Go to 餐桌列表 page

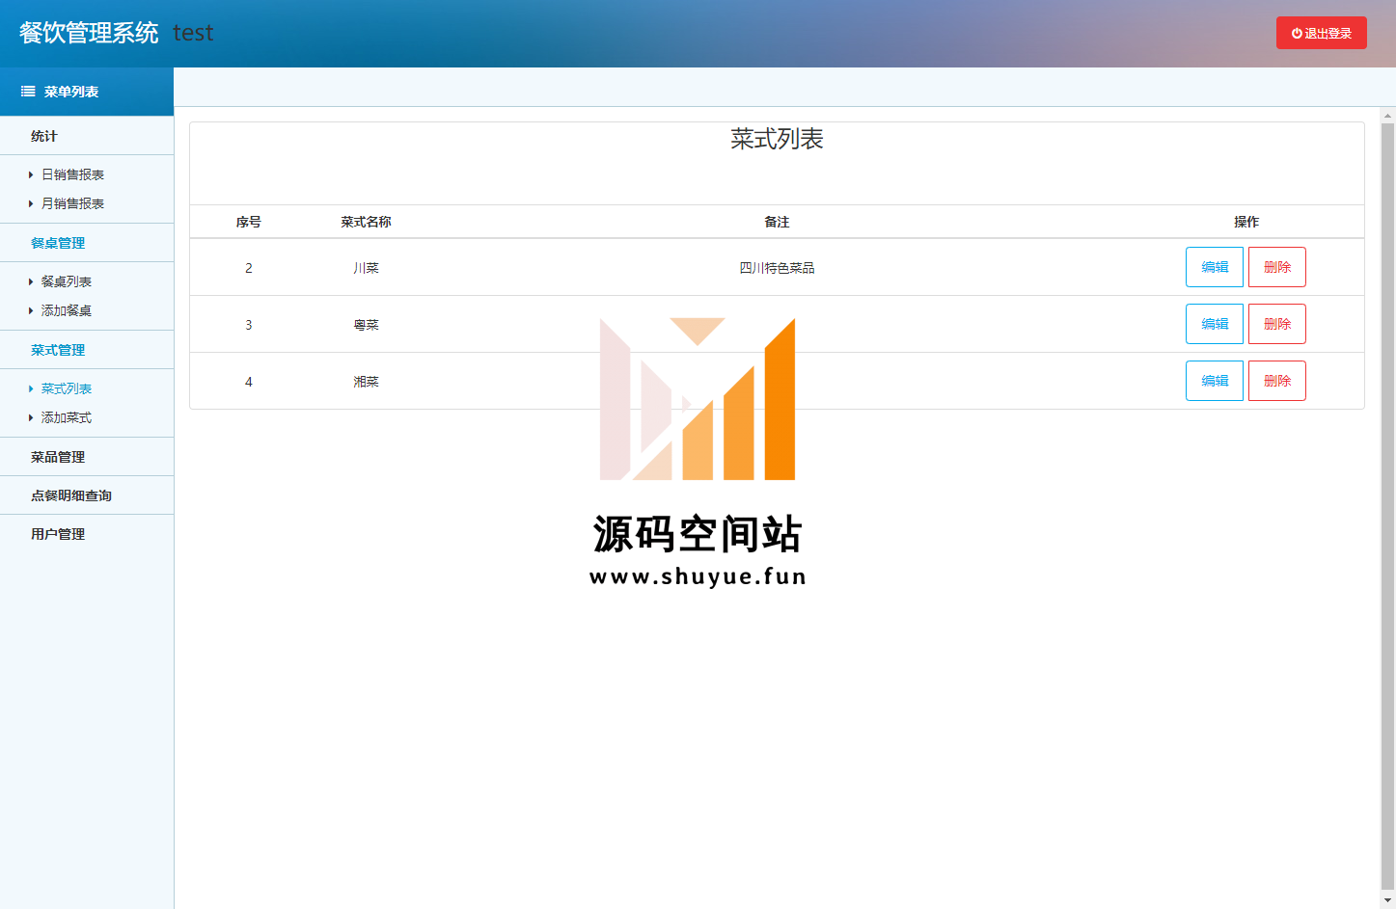point(67,281)
